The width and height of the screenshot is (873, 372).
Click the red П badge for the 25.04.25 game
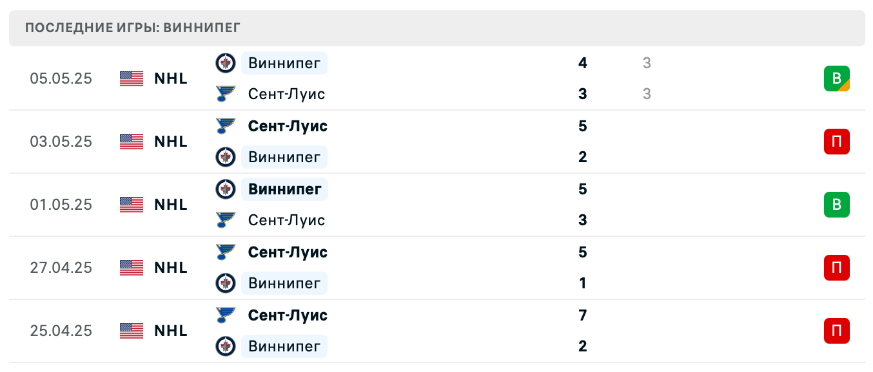836,331
